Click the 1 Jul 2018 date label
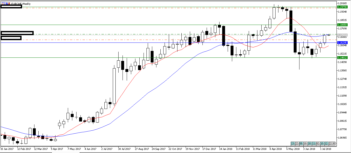 326,149
